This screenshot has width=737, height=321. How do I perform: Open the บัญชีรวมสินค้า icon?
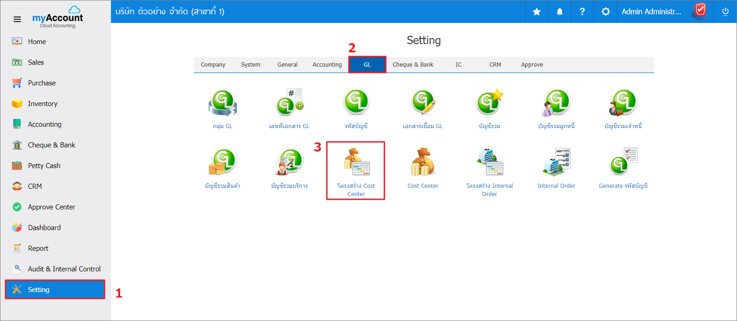pyautogui.click(x=223, y=162)
